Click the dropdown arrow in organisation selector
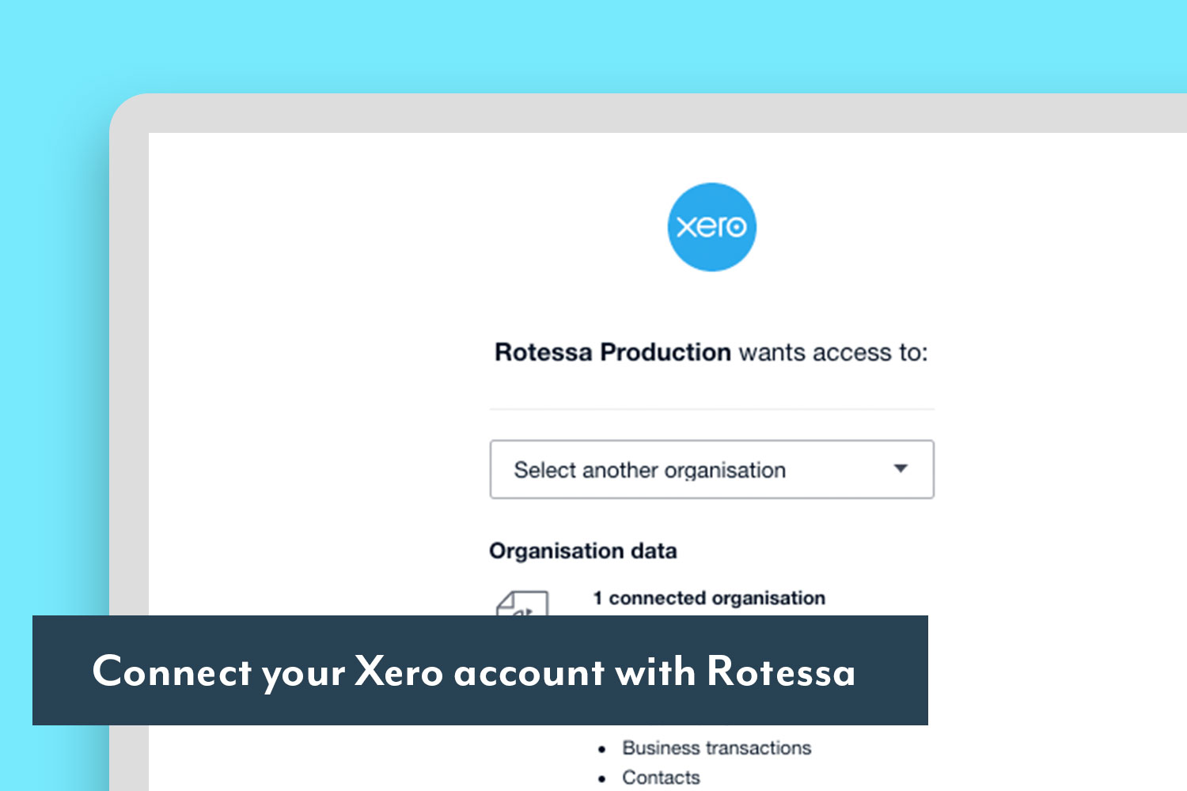 coord(900,468)
